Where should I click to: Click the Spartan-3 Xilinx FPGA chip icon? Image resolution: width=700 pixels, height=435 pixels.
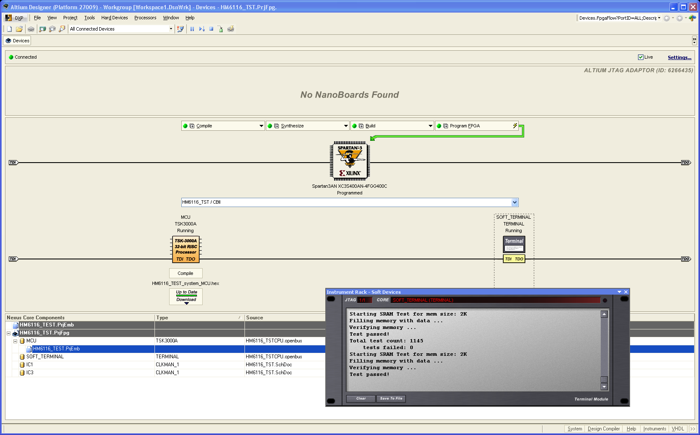pos(350,161)
